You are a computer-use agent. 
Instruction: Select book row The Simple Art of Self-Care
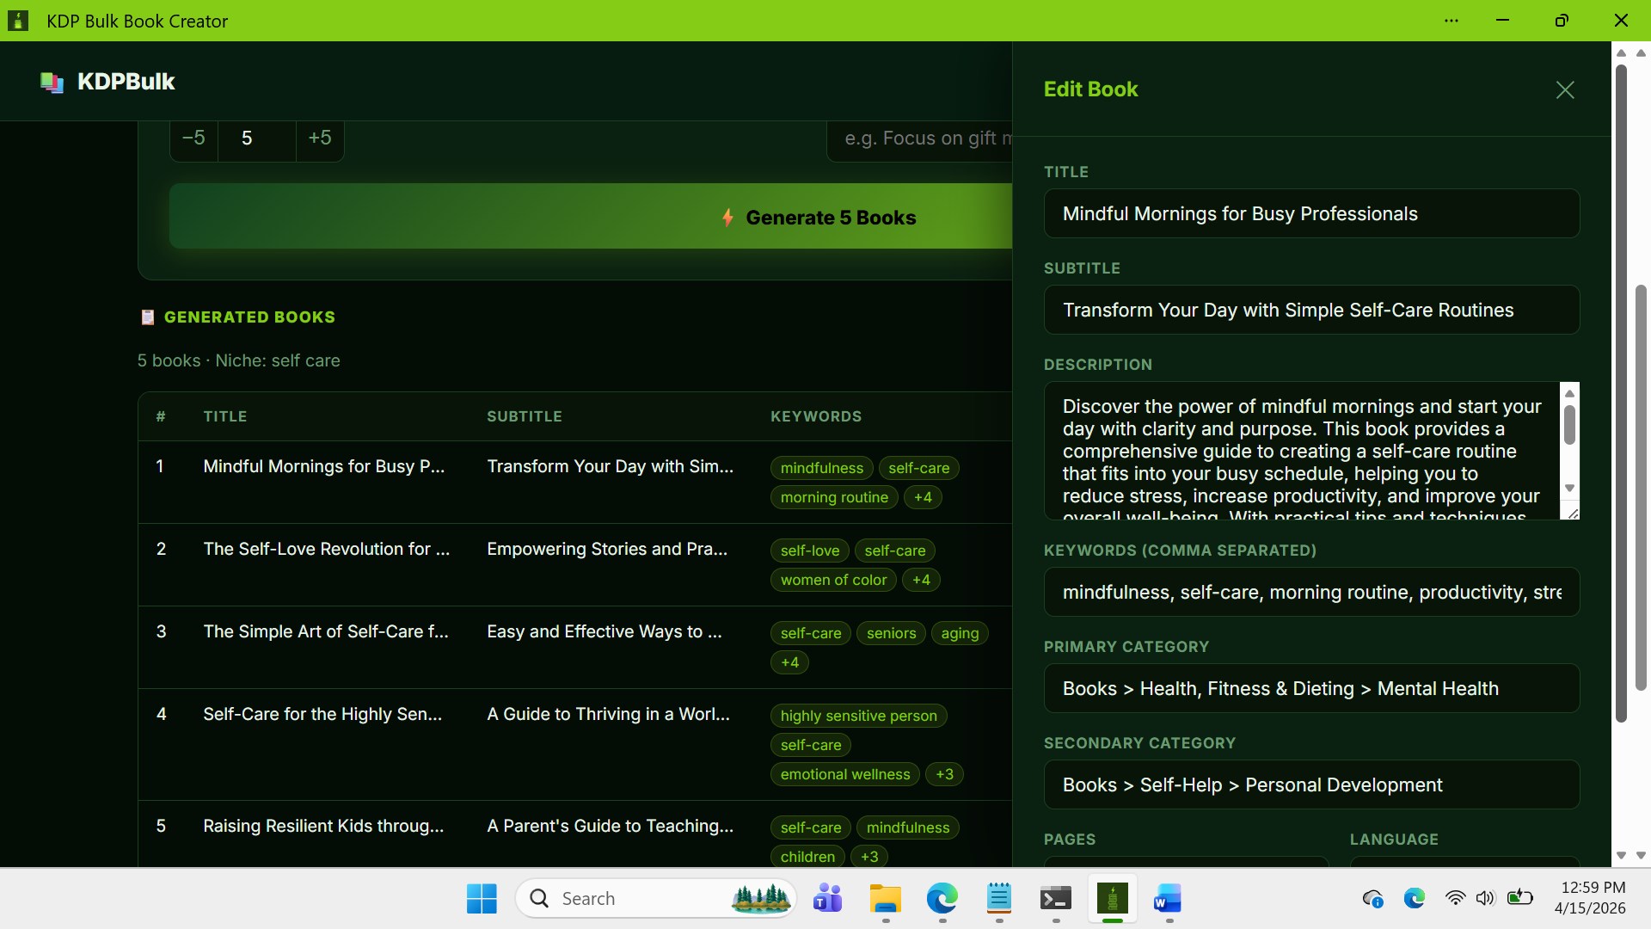click(x=574, y=647)
